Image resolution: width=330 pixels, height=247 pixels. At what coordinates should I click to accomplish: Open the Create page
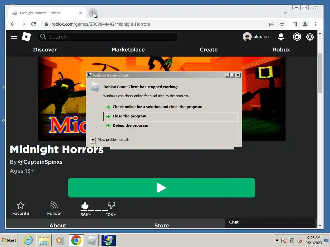point(209,50)
